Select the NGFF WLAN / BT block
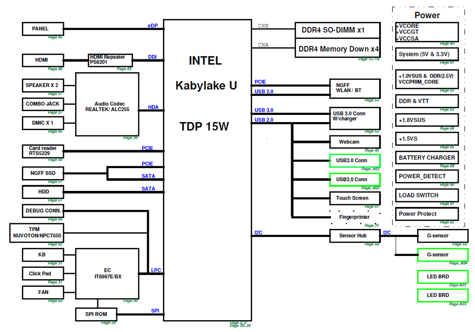The height and width of the screenshot is (332, 475). click(x=355, y=88)
